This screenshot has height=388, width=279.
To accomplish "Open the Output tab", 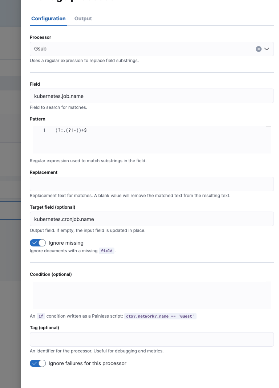I will [x=83, y=19].
